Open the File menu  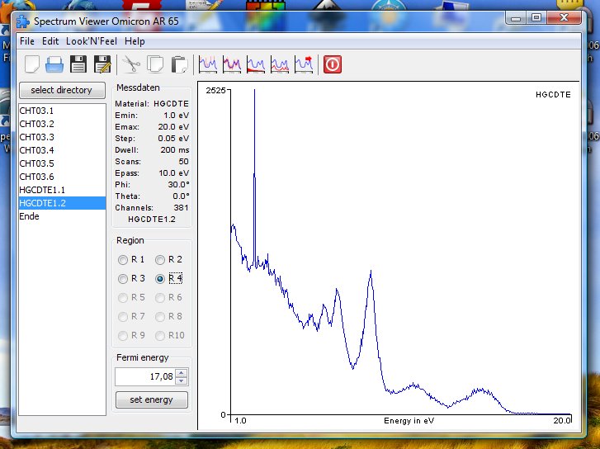[27, 41]
